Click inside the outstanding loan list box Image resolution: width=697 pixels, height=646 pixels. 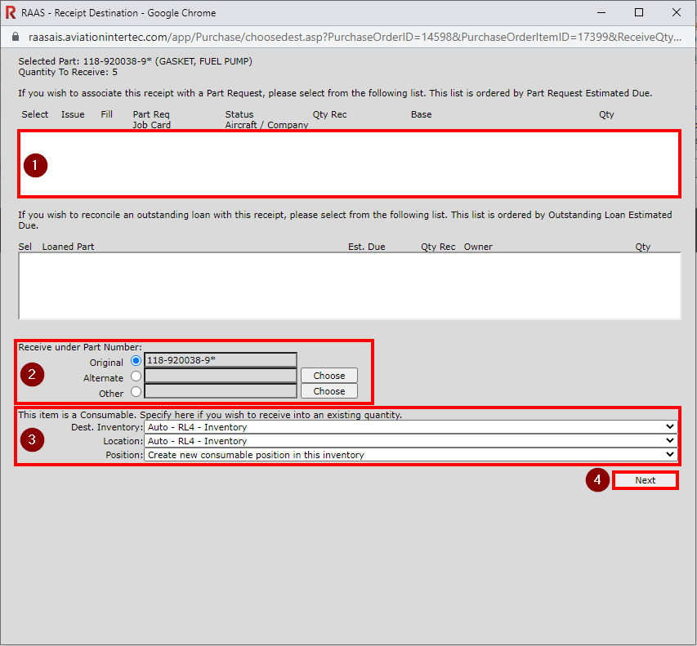[x=349, y=285]
